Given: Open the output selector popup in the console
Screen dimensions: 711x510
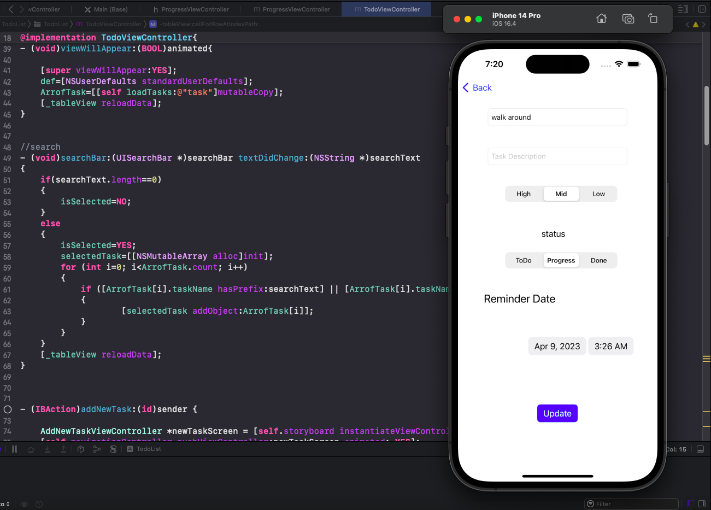Looking at the screenshot, I should tap(5, 504).
